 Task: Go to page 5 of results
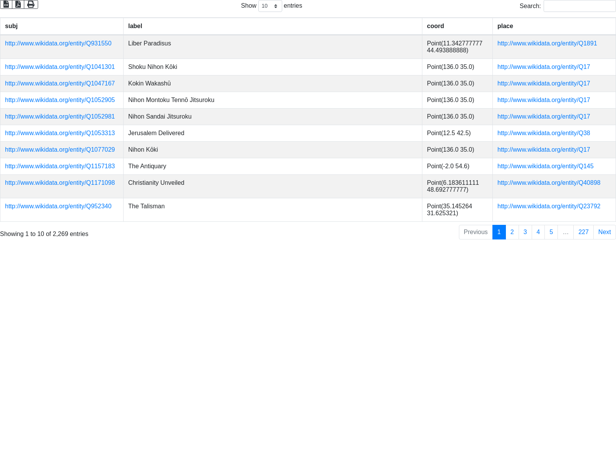(x=551, y=232)
